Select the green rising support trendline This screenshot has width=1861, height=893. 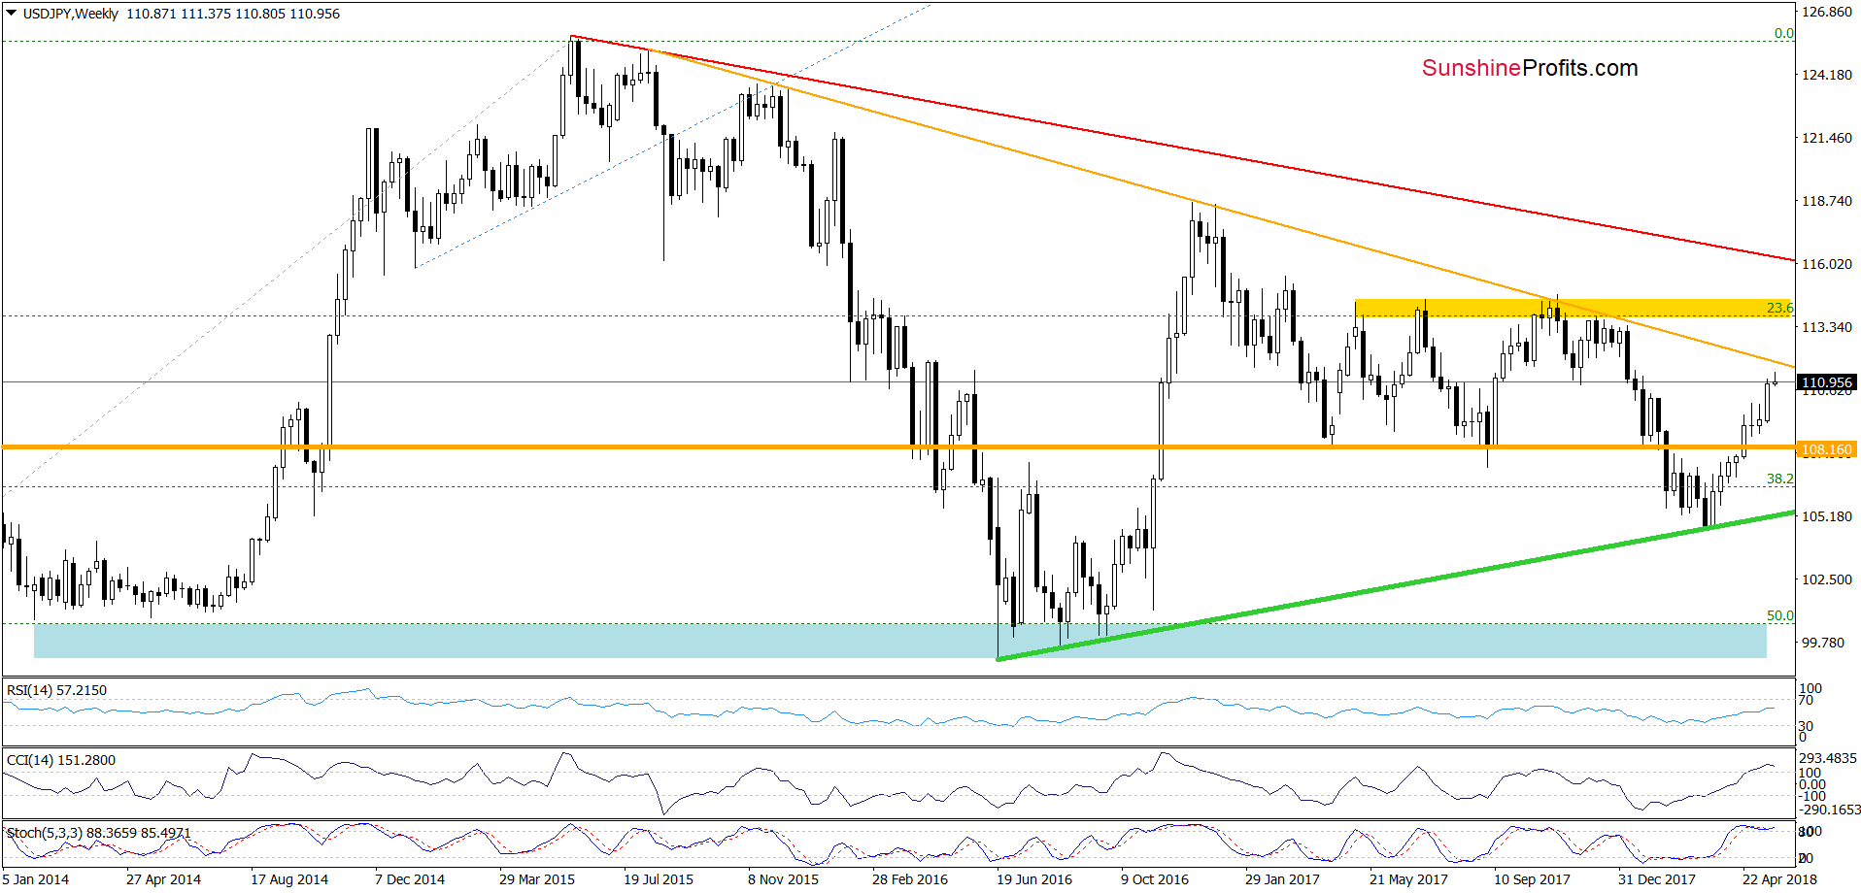click(x=1395, y=586)
